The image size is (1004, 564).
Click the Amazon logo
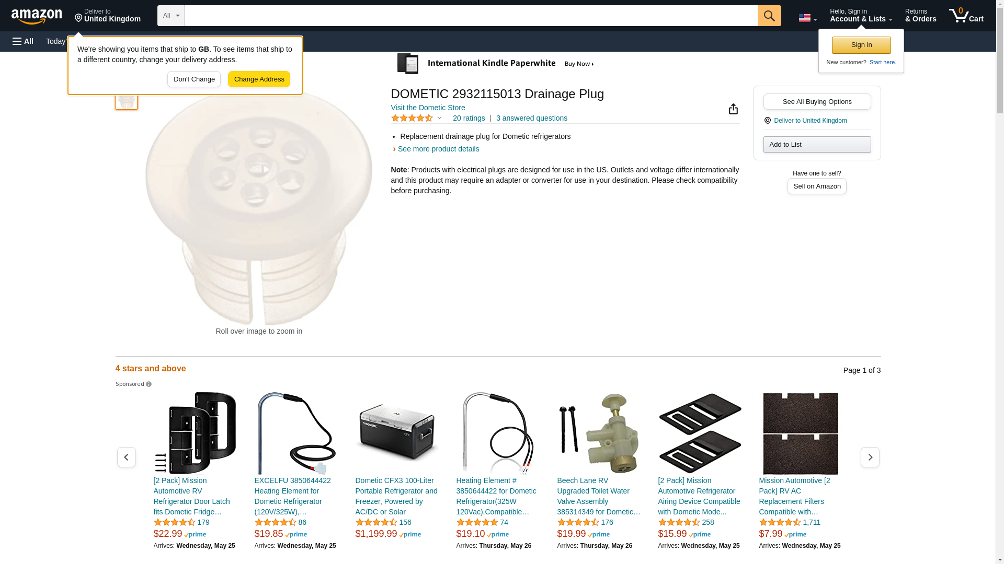point(37,16)
